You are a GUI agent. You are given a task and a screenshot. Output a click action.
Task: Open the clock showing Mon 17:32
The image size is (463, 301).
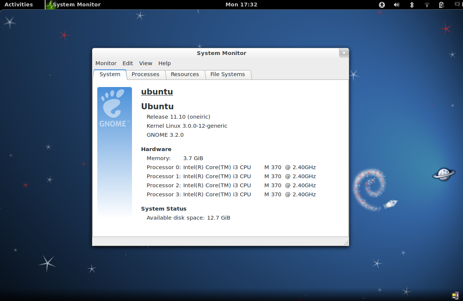pyautogui.click(x=241, y=5)
